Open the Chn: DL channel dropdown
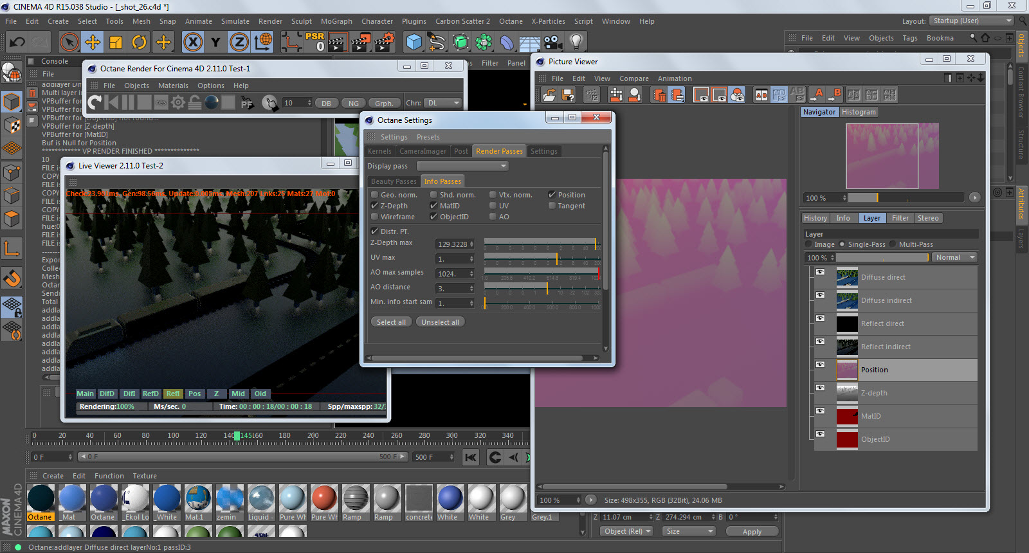The width and height of the screenshot is (1029, 553). [443, 103]
